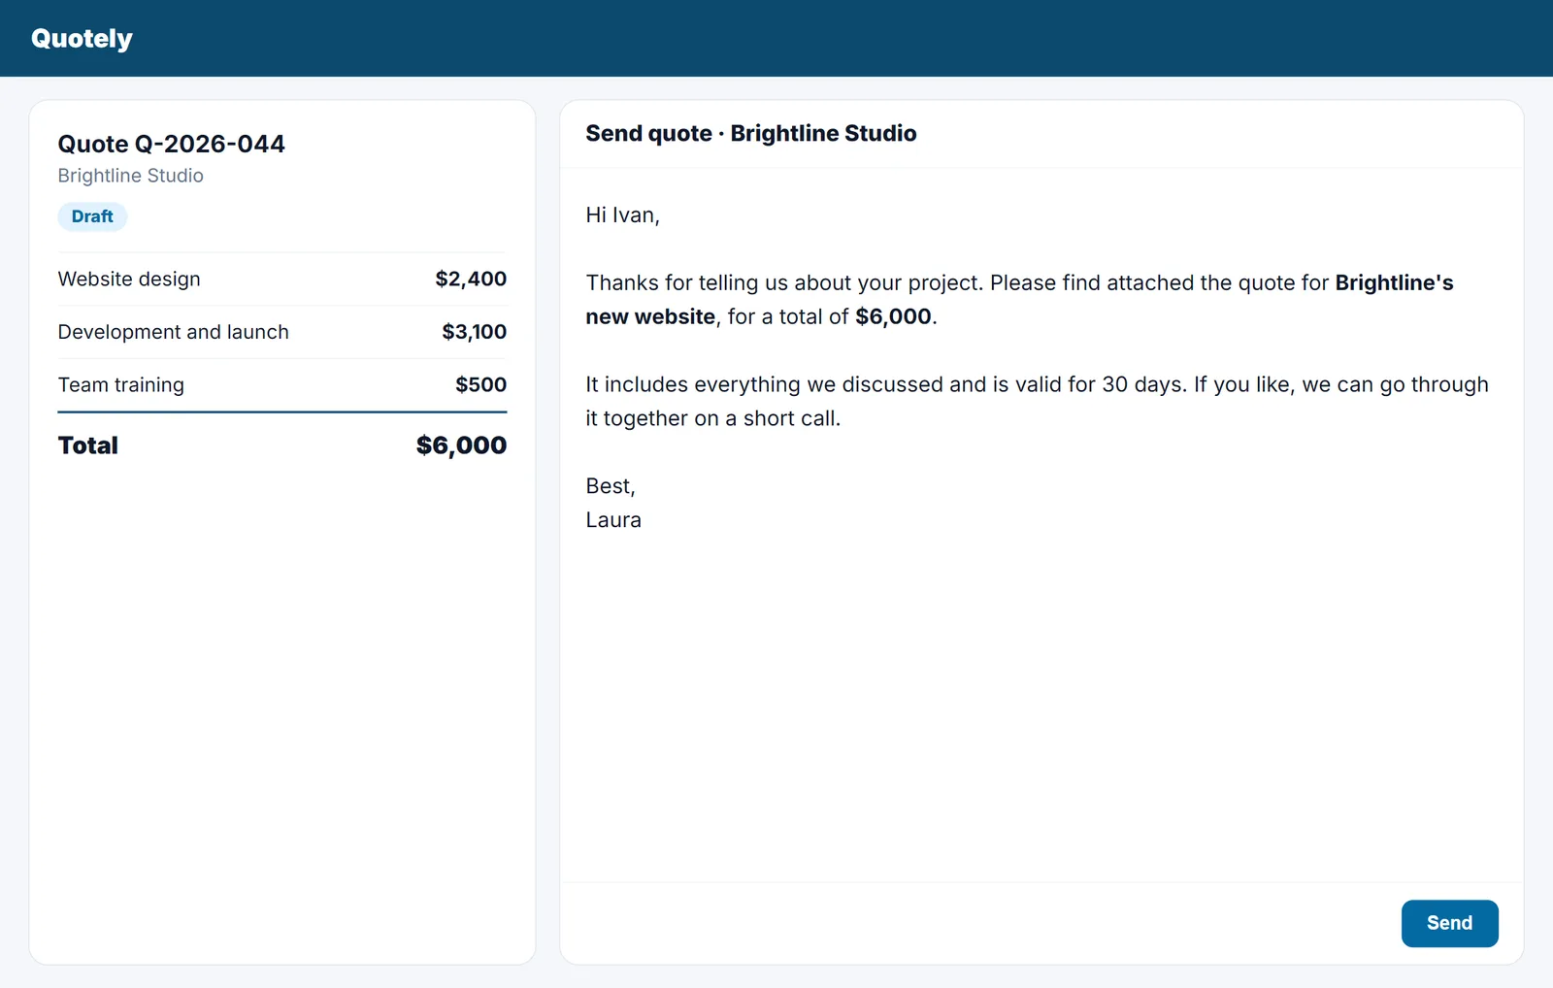Image resolution: width=1553 pixels, height=988 pixels.
Task: Click the Laura signature line
Action: click(613, 520)
